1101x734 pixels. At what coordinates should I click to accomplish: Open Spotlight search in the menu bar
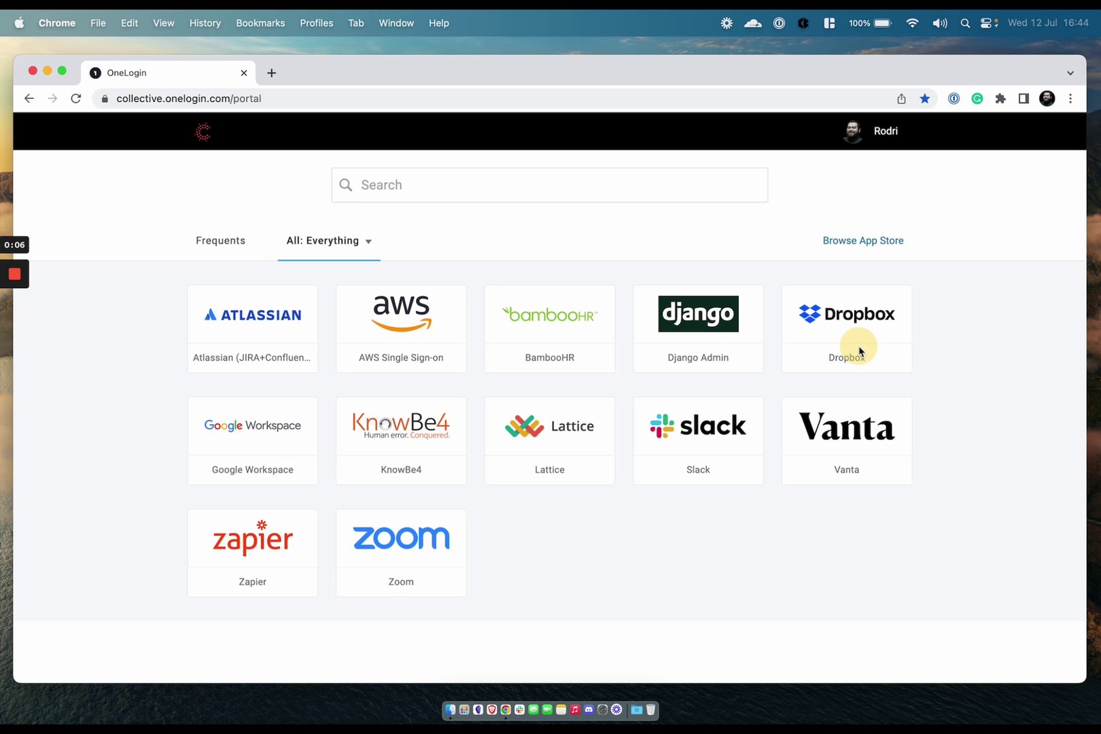pos(965,23)
